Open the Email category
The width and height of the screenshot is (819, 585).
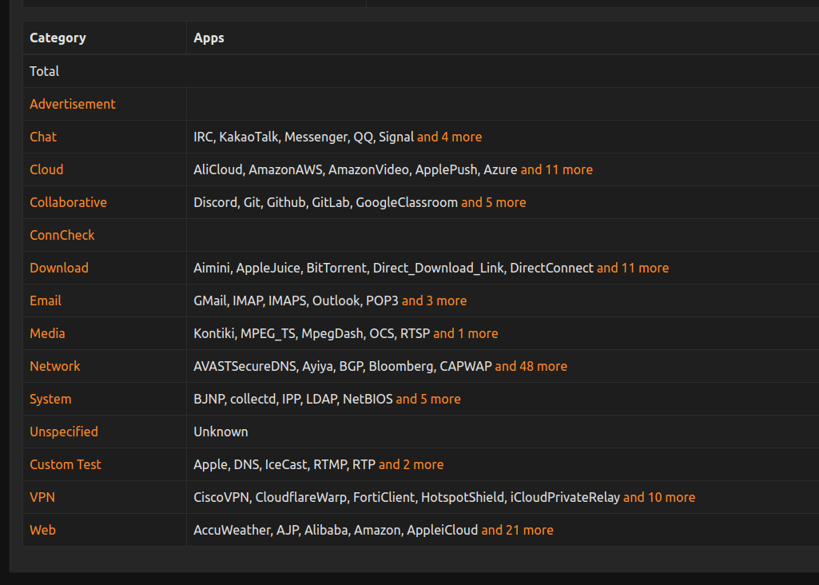pos(46,300)
